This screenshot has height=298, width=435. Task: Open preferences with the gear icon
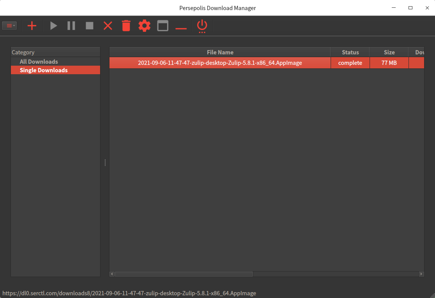(x=144, y=26)
